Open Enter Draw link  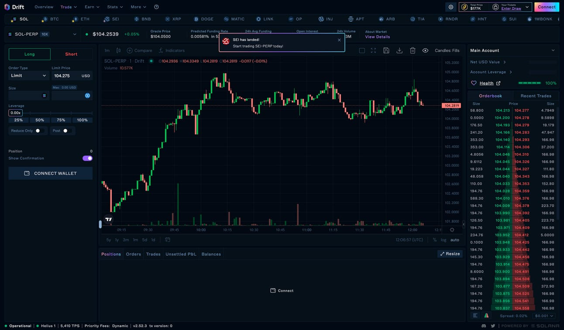click(511, 9)
